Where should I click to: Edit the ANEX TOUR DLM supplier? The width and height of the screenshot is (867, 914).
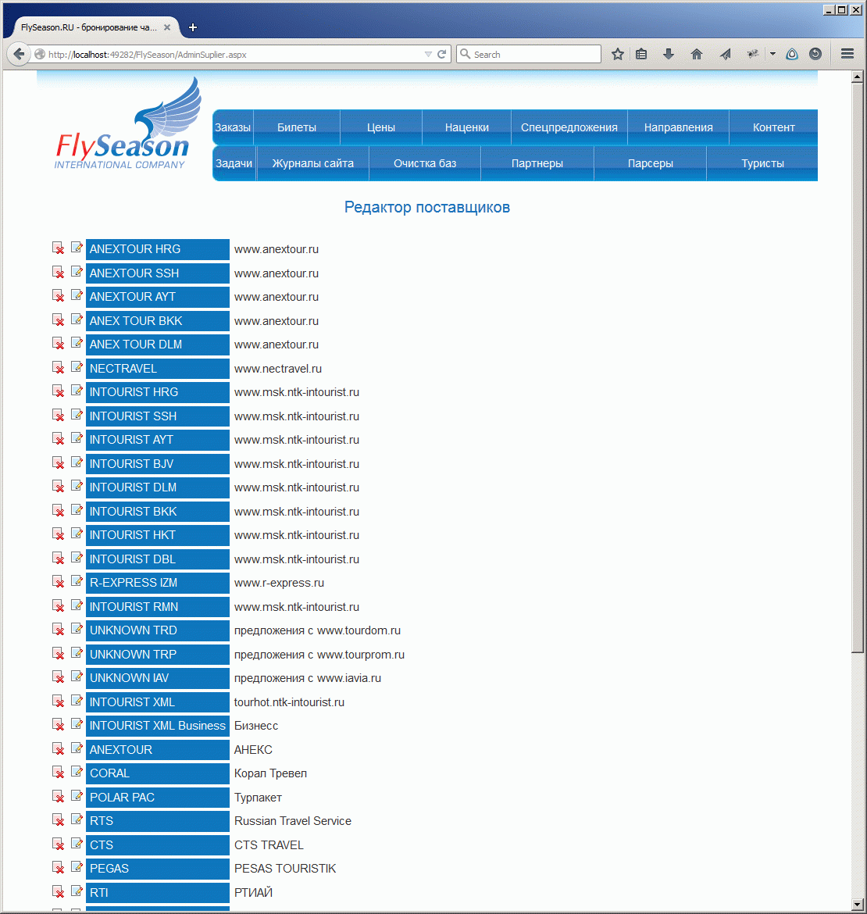tap(77, 343)
